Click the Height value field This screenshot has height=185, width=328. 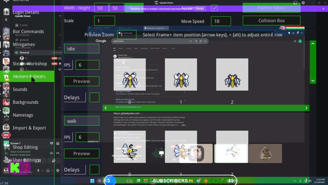coord(117,8)
